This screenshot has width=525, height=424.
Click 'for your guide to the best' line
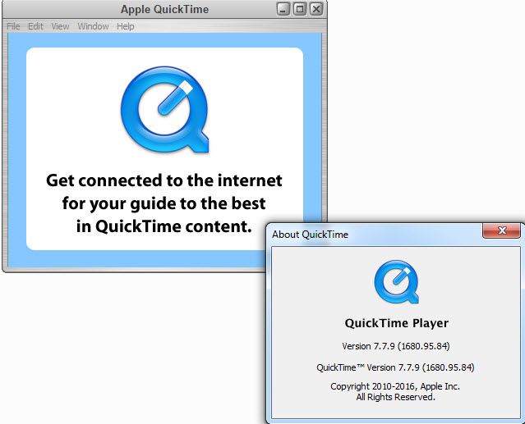(x=164, y=204)
